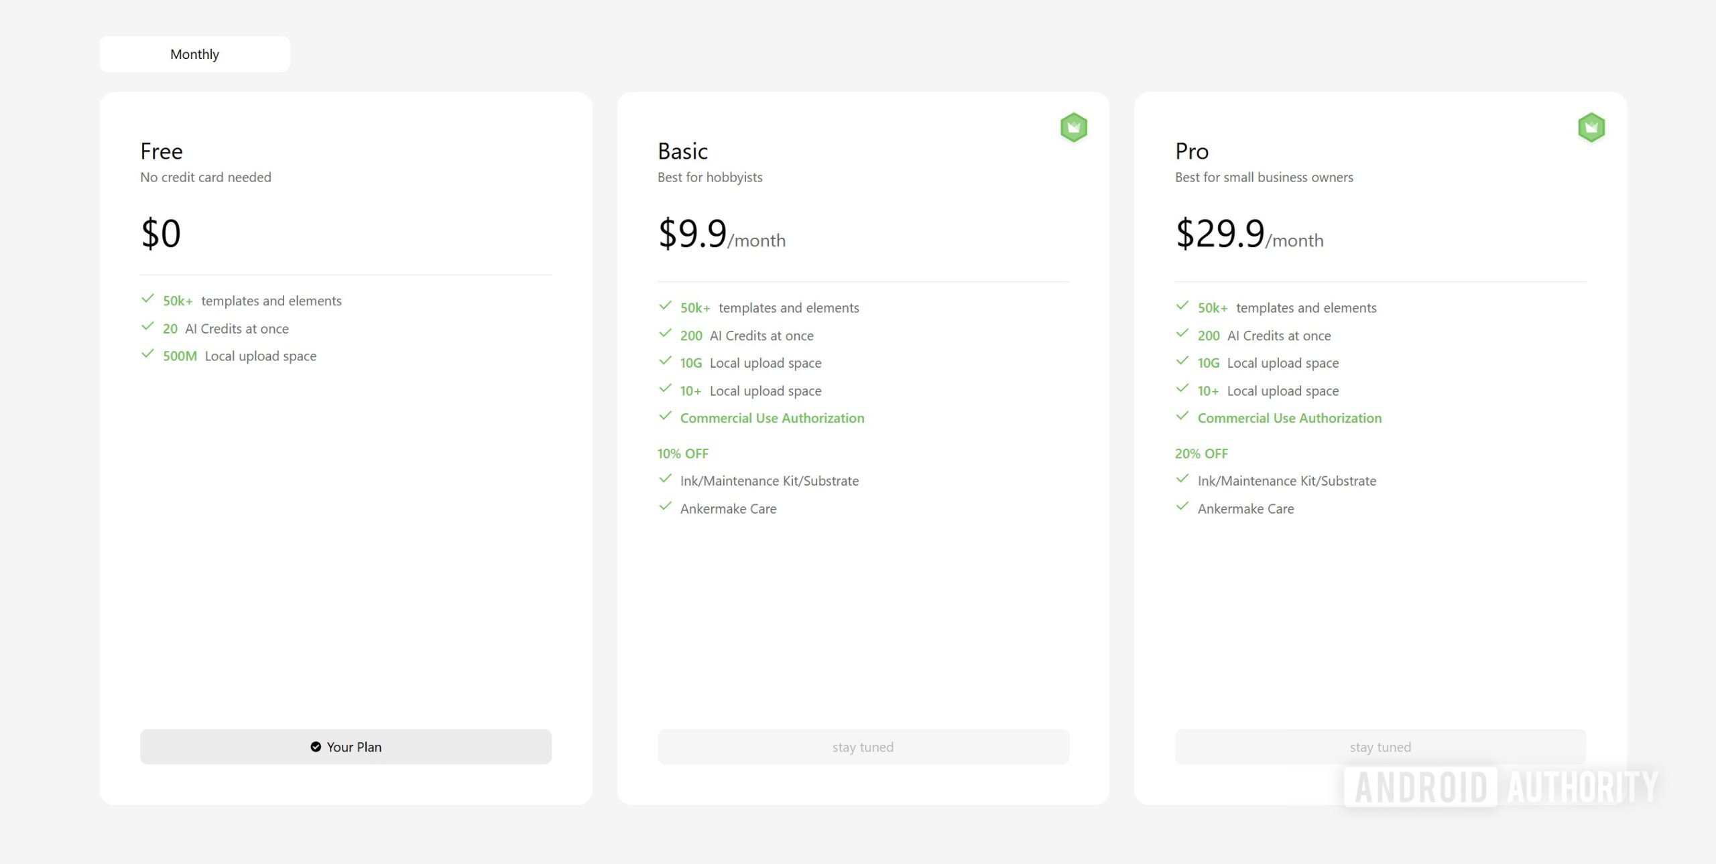Click checkmark beside Pro Ankermake Care
The image size is (1716, 864).
click(x=1182, y=507)
